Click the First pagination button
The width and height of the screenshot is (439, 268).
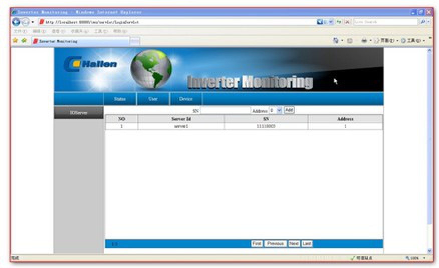pyautogui.click(x=257, y=243)
